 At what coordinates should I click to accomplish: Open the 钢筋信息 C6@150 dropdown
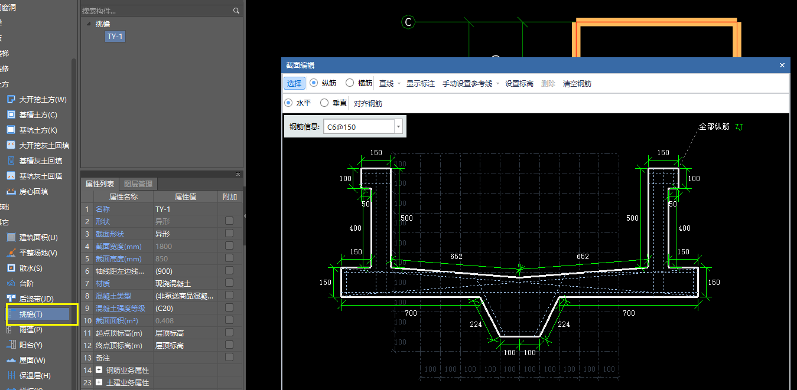[x=398, y=127]
